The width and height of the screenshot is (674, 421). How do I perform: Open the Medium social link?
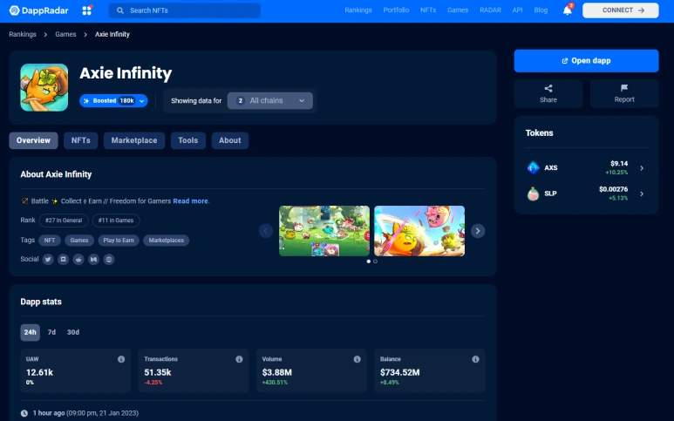pos(93,260)
